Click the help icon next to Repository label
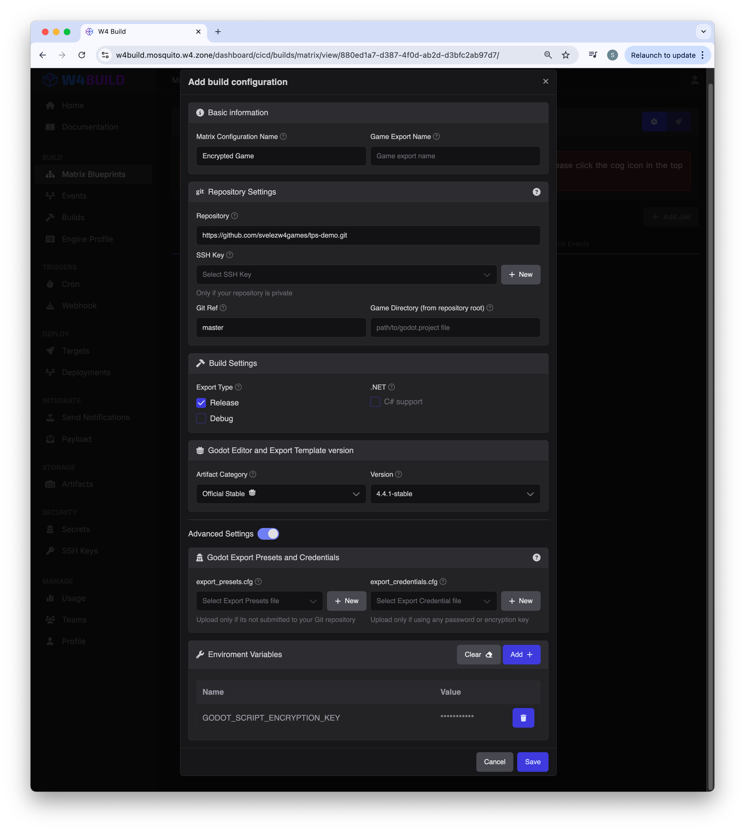 coord(235,216)
